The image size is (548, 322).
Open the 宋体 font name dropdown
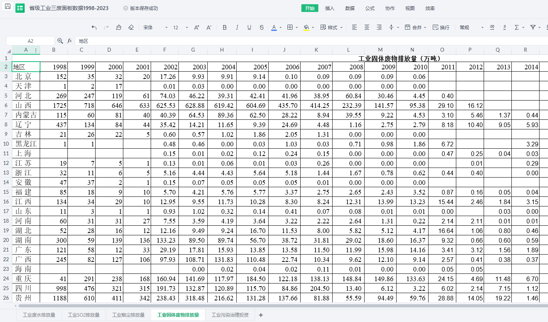pos(155,27)
